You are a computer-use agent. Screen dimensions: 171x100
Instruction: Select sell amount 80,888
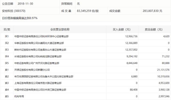(x=166, y=63)
